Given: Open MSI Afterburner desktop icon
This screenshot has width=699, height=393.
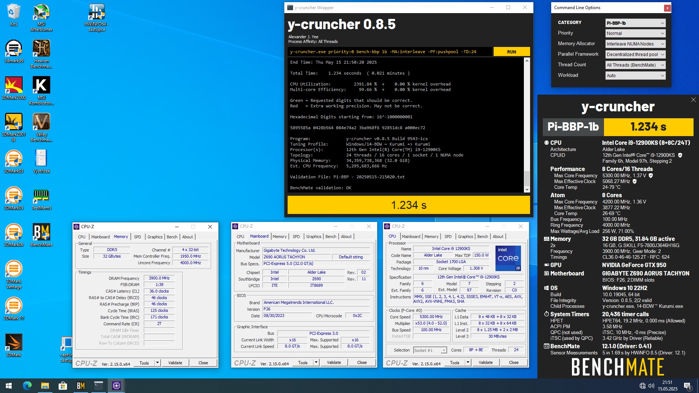Looking at the screenshot, I should 41,17.
